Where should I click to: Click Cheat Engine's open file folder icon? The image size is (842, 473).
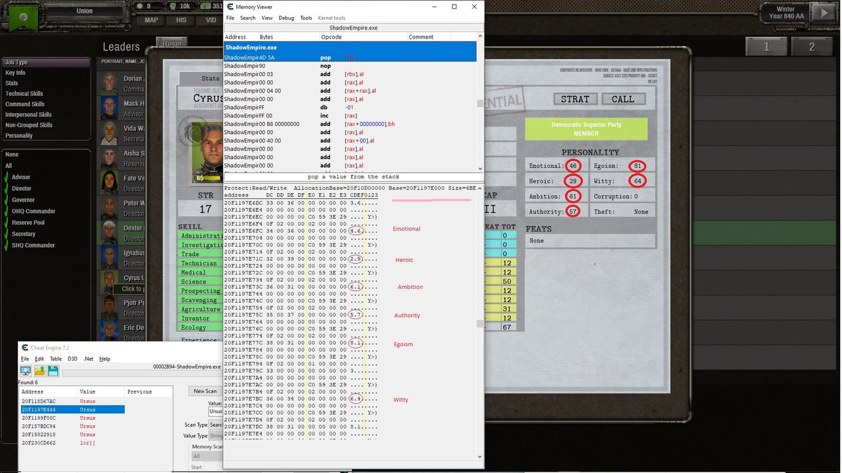39,371
